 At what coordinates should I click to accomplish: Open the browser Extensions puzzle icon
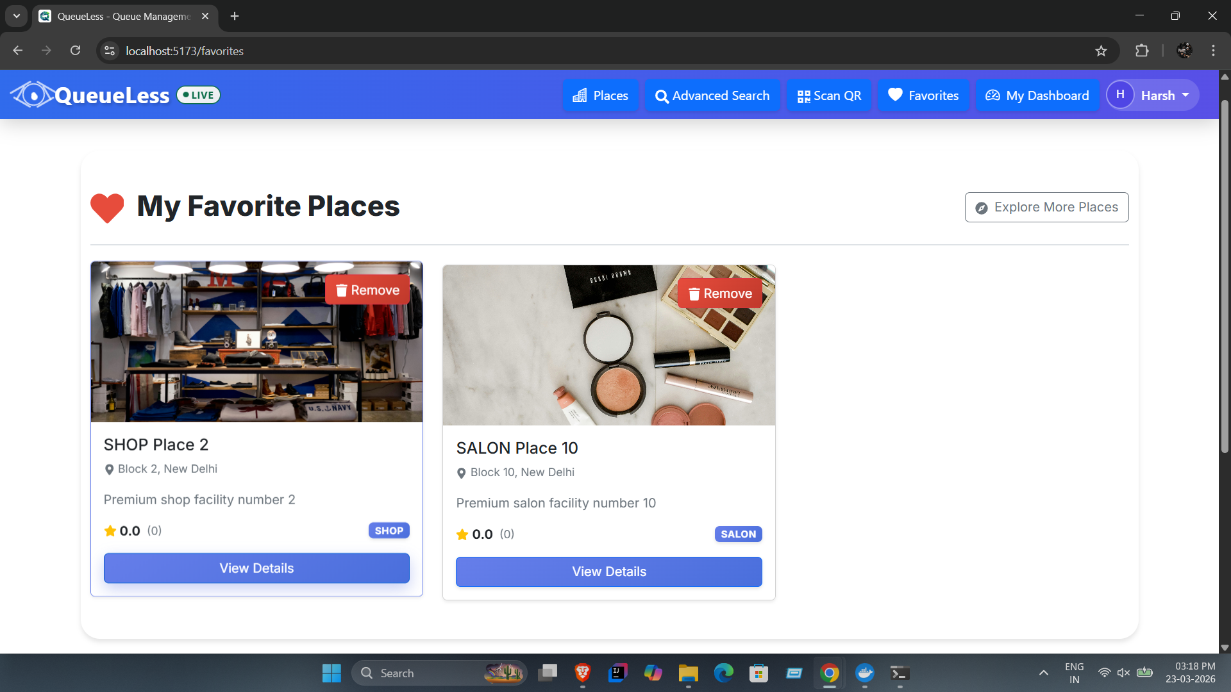pos(1142,51)
